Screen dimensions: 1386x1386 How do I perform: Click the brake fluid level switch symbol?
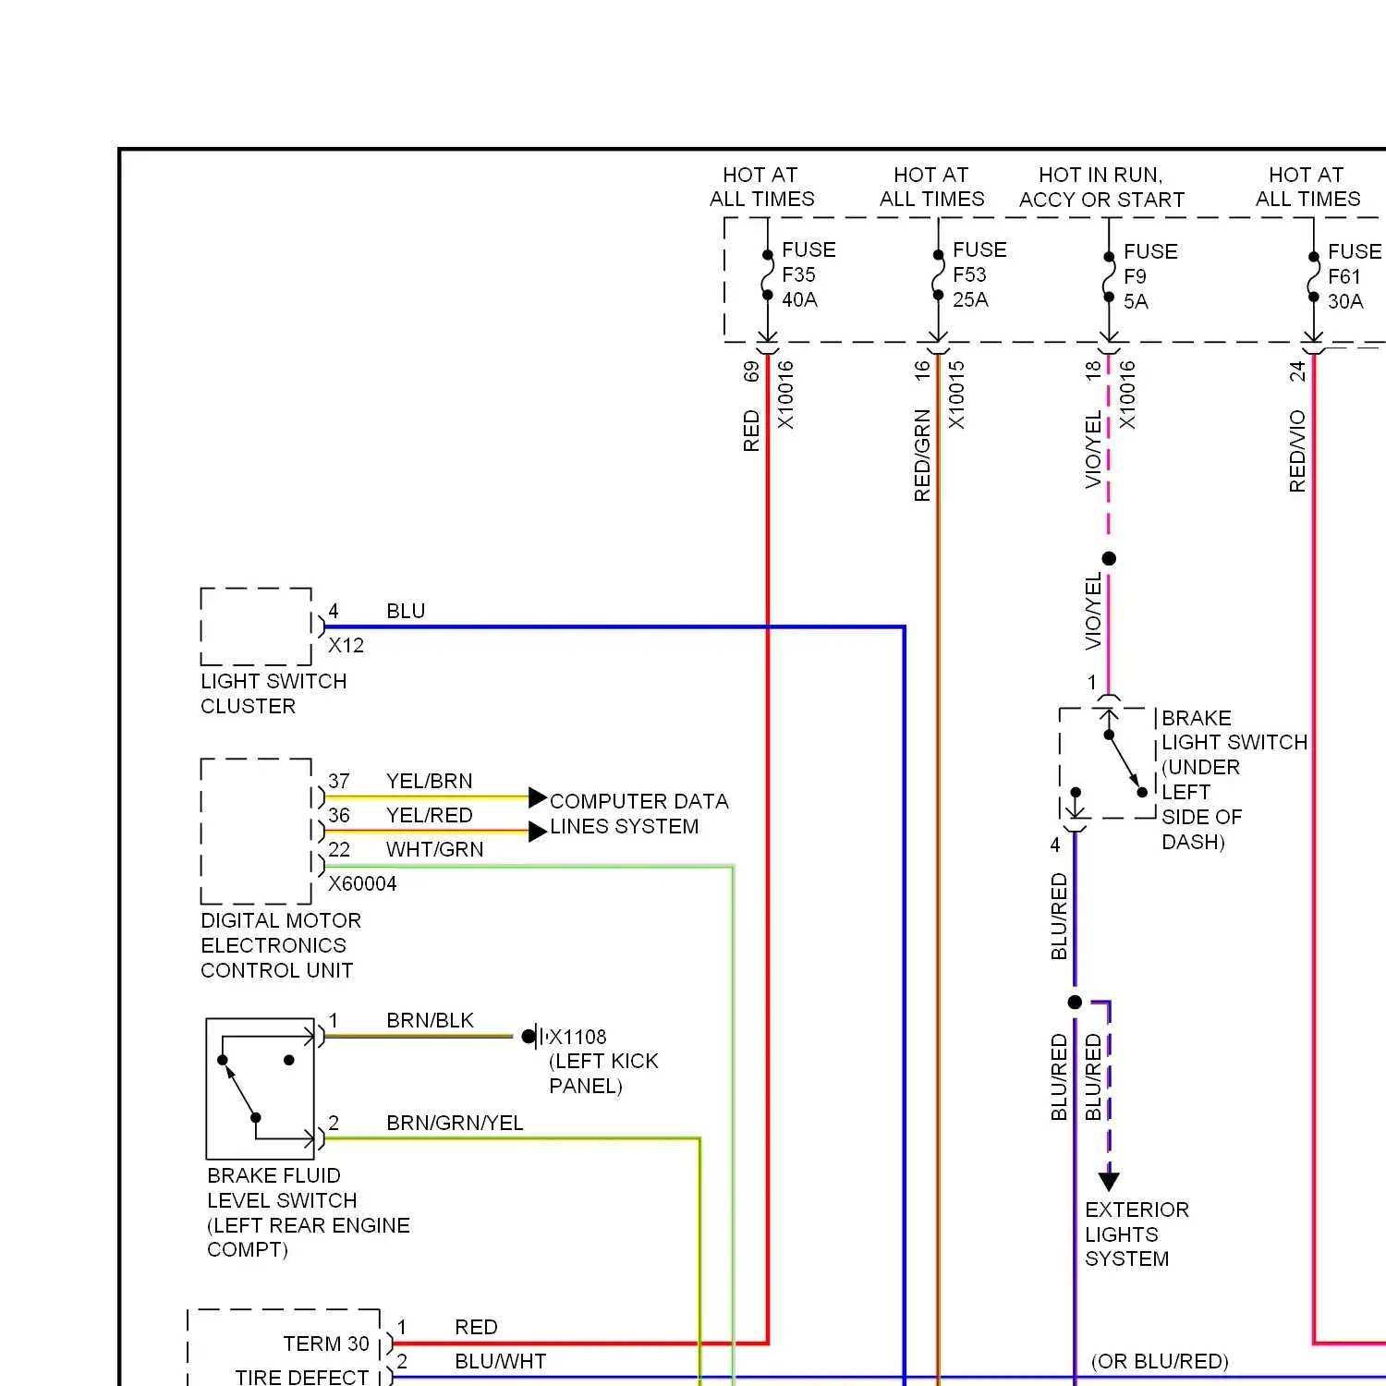tap(261, 1088)
